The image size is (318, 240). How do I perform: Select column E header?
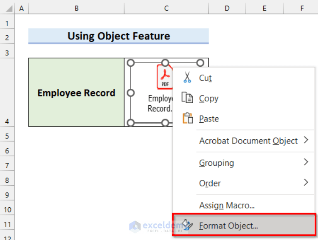click(265, 8)
